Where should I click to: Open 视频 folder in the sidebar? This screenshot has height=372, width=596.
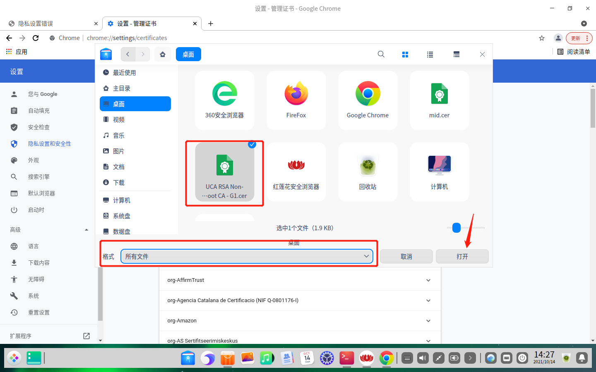tap(135, 119)
